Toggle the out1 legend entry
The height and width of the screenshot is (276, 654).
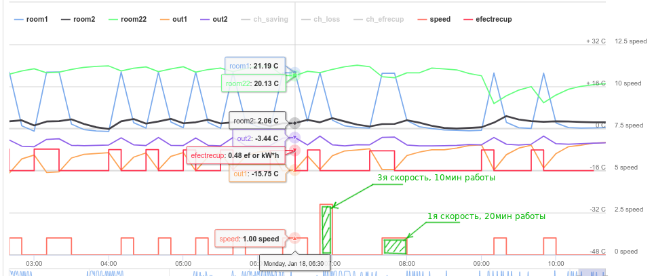click(x=174, y=19)
